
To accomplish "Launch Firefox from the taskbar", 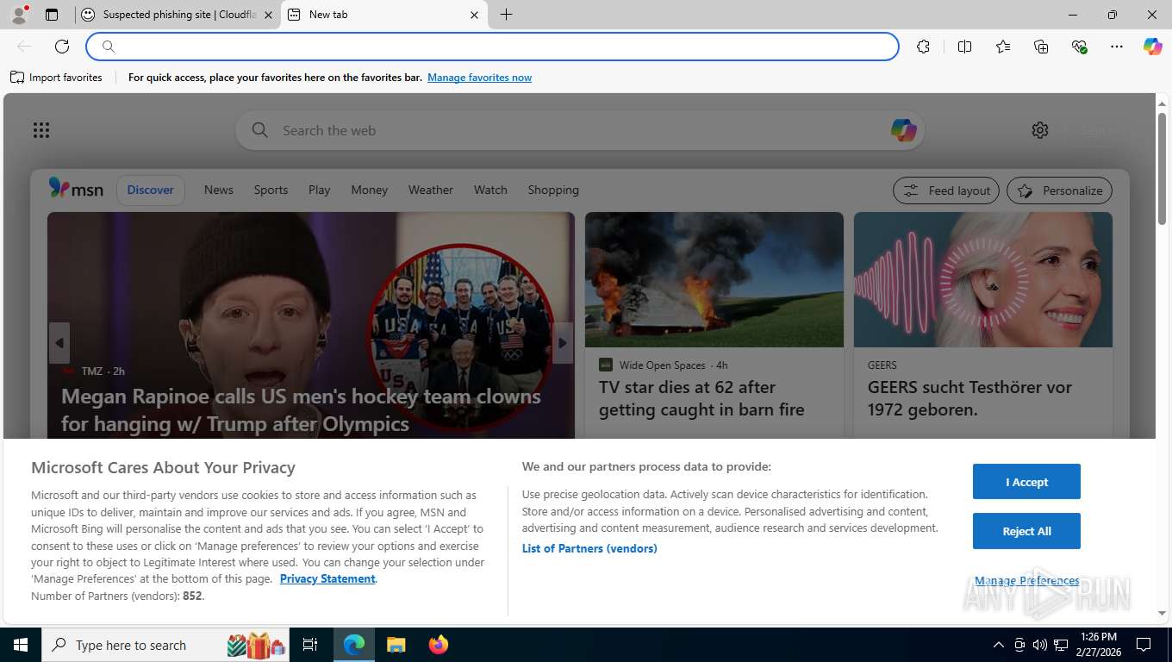I will click(439, 645).
